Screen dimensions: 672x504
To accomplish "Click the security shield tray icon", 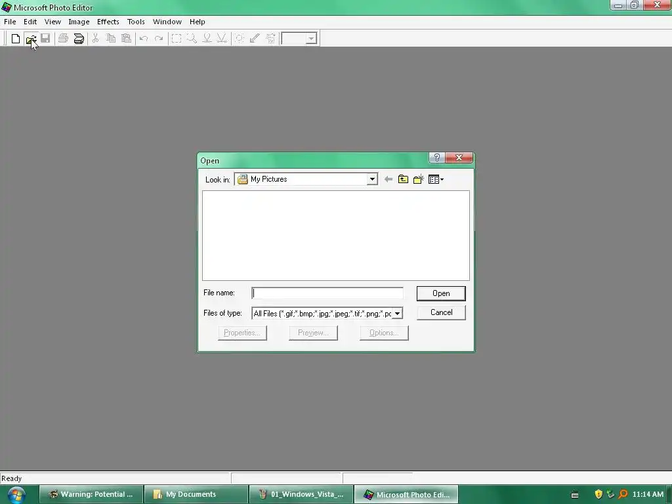I will click(x=598, y=494).
